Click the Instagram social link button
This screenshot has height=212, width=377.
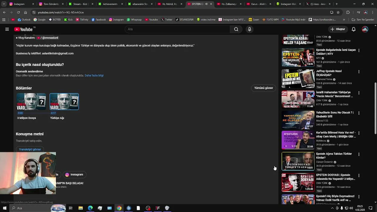tap(74, 175)
